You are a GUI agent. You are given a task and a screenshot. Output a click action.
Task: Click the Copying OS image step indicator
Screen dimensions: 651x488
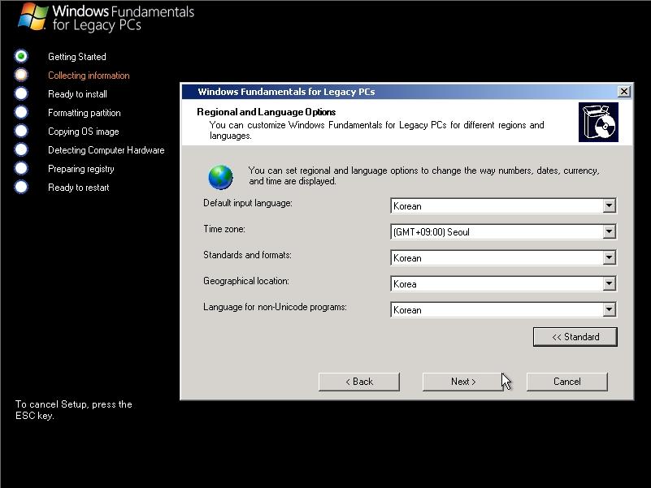pyautogui.click(x=21, y=131)
